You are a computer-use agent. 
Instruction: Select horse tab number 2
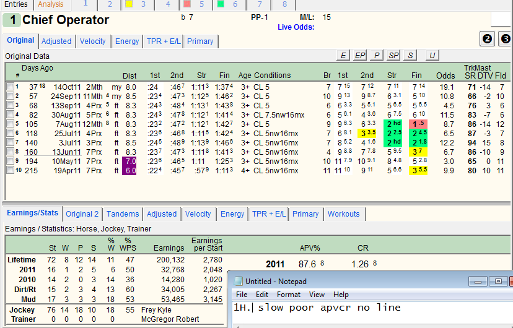(110, 4)
